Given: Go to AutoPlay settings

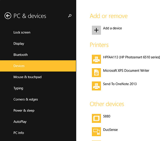Looking at the screenshot, I should click(x=20, y=122).
